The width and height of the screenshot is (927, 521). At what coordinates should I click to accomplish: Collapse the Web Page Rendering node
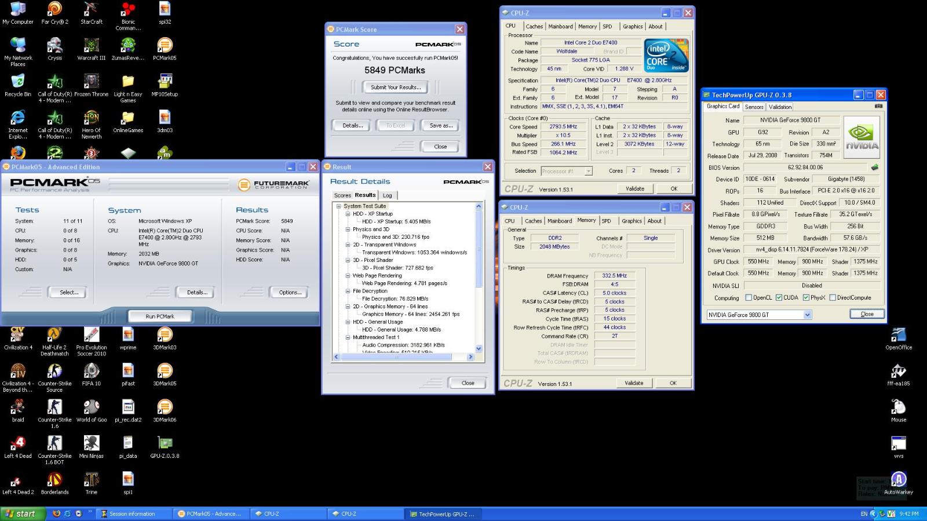click(x=348, y=275)
